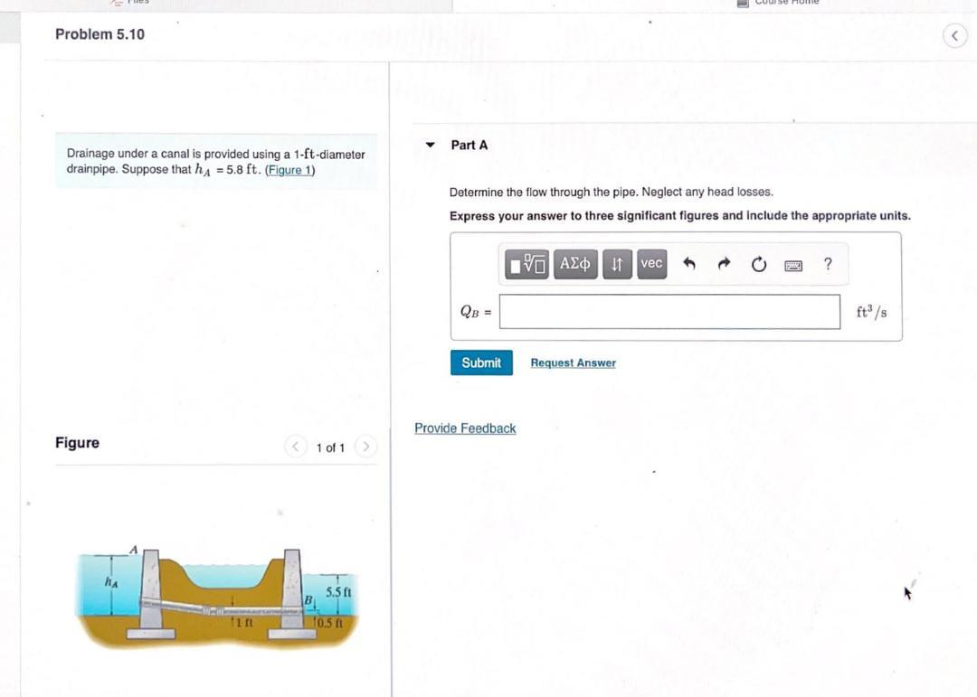Viewport: 977px width, 697px height.
Task: Go to the previous figure arrow
Action: click(x=295, y=447)
